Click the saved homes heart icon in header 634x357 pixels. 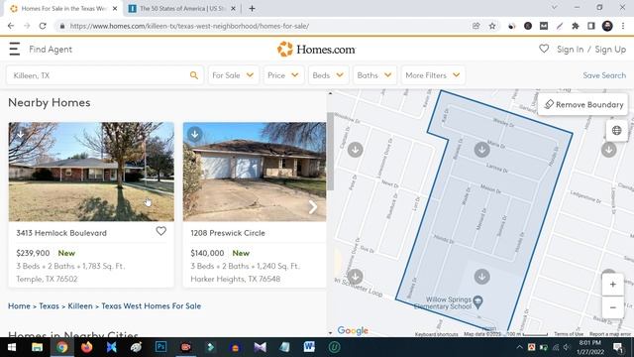tap(544, 49)
